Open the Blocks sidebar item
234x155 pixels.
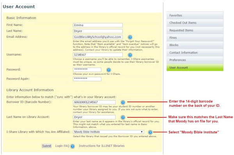(x=195, y=45)
